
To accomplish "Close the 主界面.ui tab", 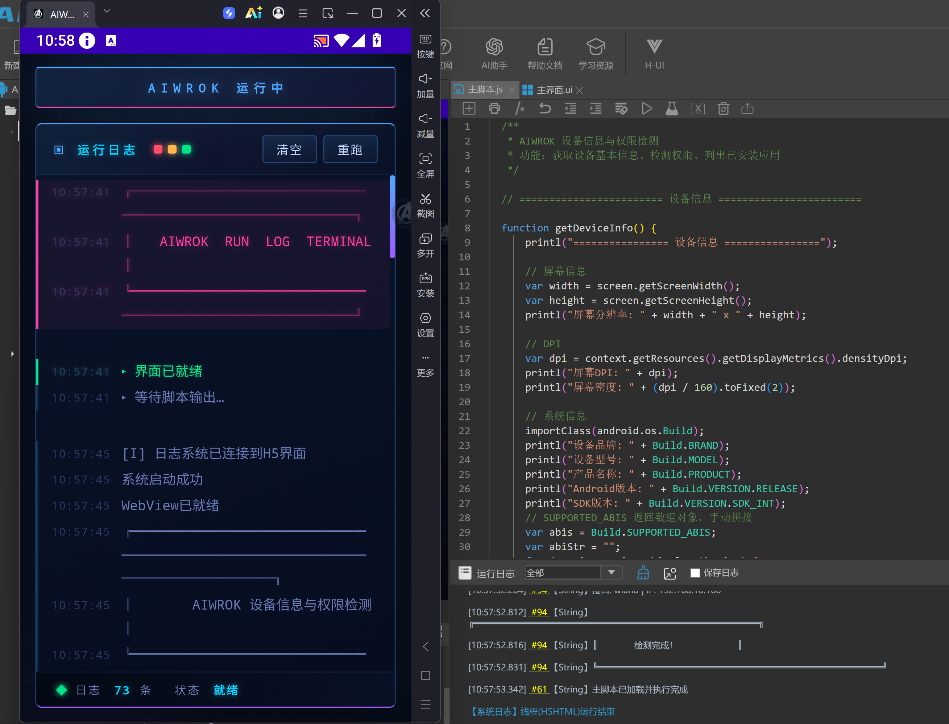I will [x=579, y=91].
